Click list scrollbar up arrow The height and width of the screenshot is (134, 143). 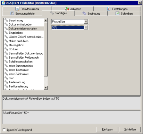(45, 20)
